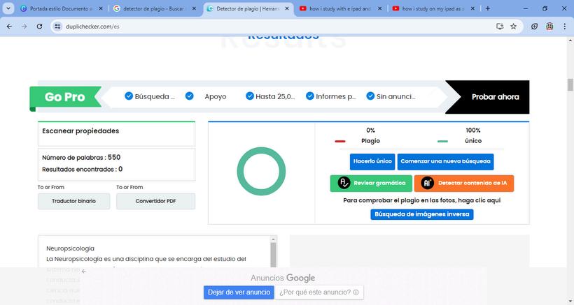Click the green Go Pro banner
The height and width of the screenshot is (305, 574).
coord(65,97)
